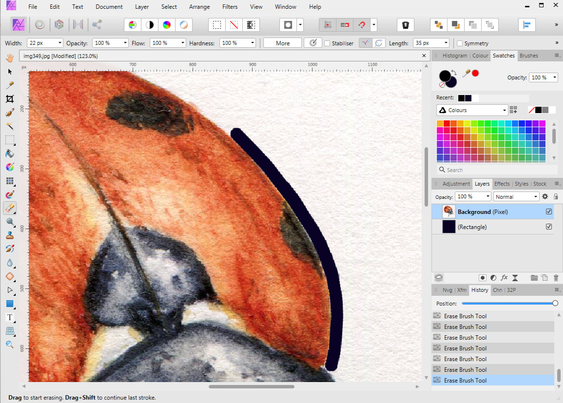Hide the Background layer
The image size is (563, 403).
tap(549, 211)
